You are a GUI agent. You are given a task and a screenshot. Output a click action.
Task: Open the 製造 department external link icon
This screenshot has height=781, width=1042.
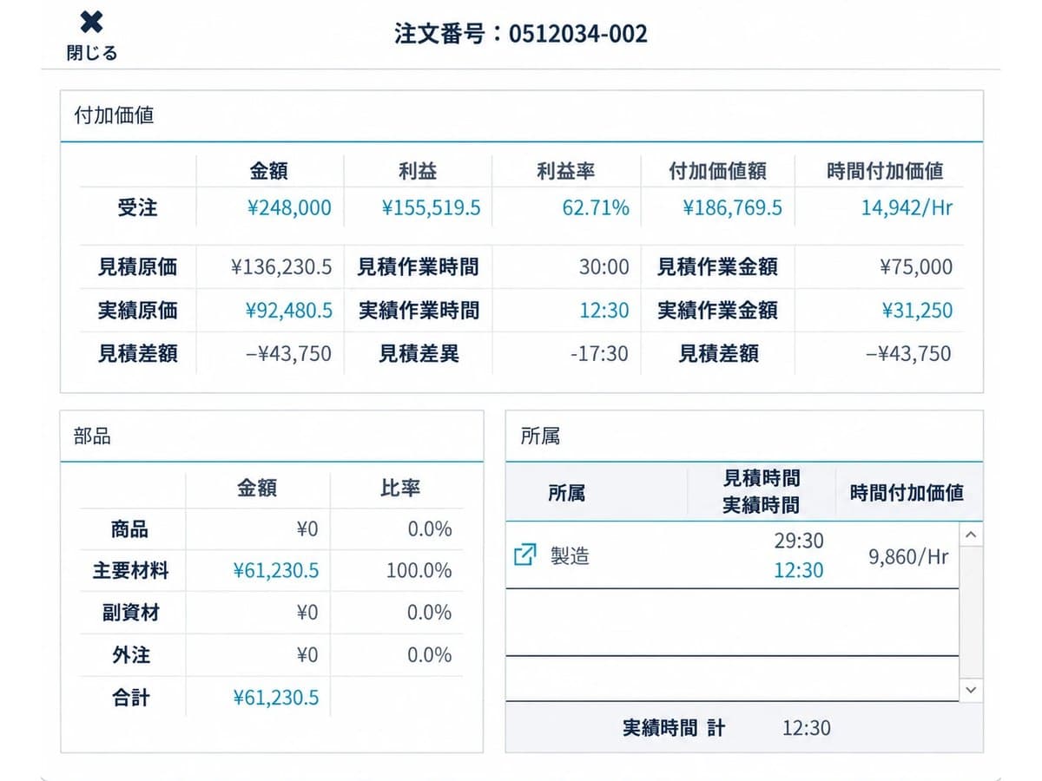pyautogui.click(x=525, y=555)
